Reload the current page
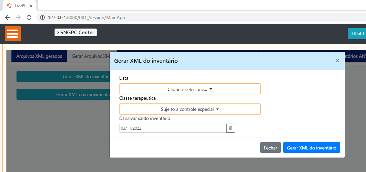366x172 pixels. pos(29,17)
